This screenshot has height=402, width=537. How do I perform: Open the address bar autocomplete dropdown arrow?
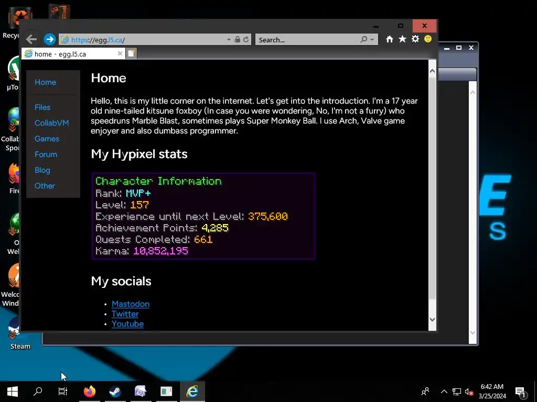[x=229, y=40]
